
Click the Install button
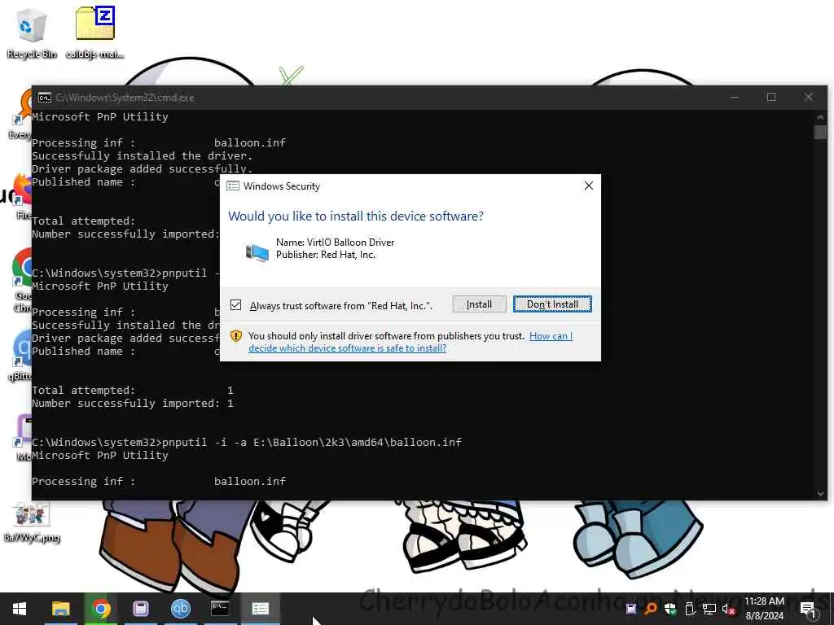coord(479,304)
